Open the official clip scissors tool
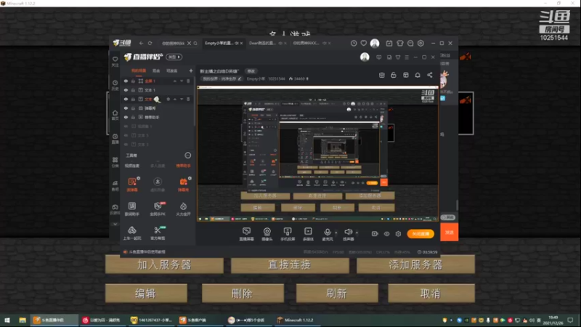 pos(158,230)
